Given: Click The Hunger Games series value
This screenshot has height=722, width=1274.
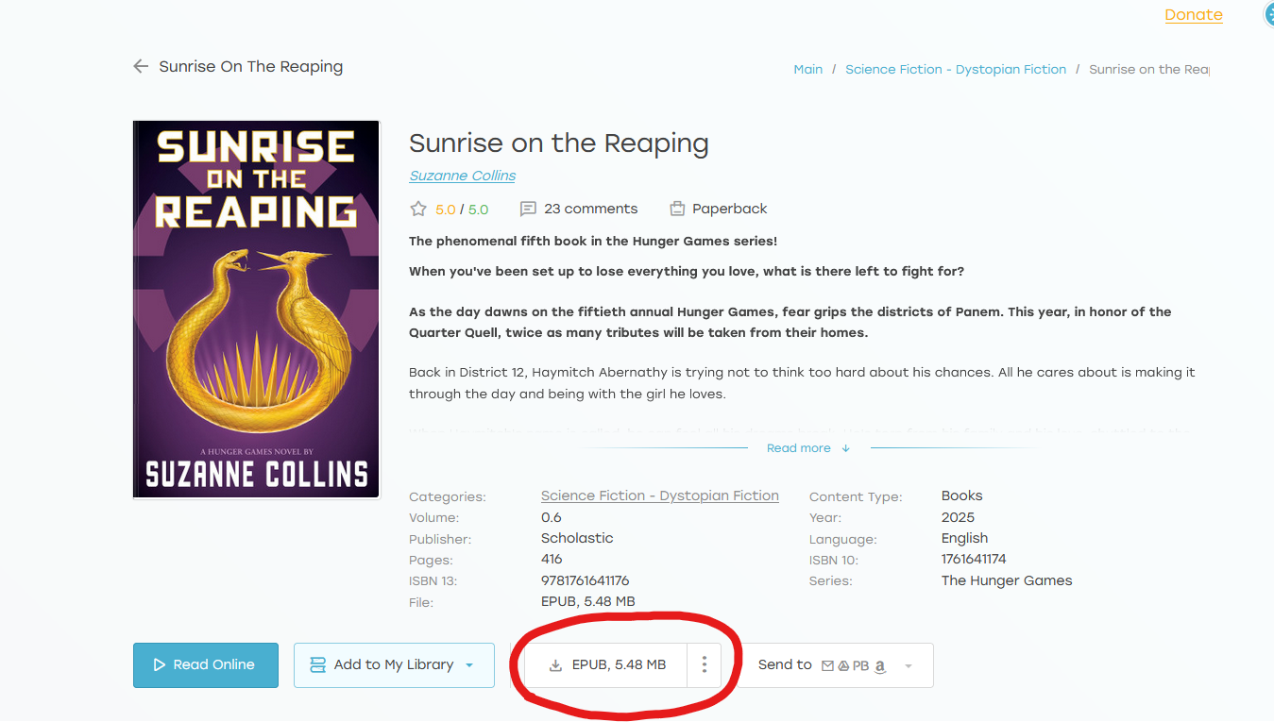Looking at the screenshot, I should coord(1007,580).
